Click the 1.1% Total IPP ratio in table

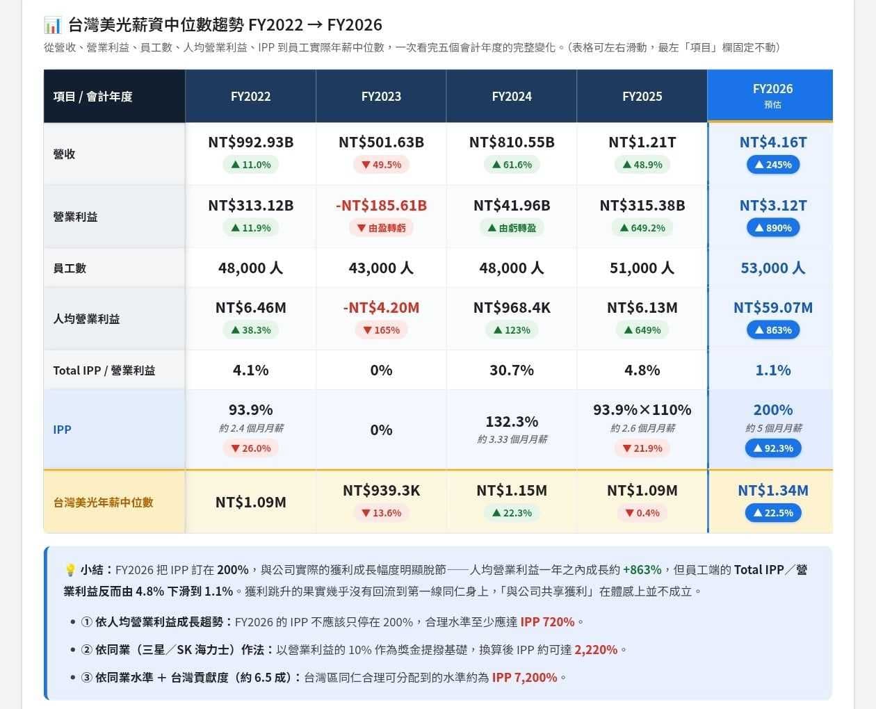(x=773, y=370)
